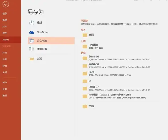Open the PPT图表 folder entry
168x140 pixels.
[x=93, y=45]
